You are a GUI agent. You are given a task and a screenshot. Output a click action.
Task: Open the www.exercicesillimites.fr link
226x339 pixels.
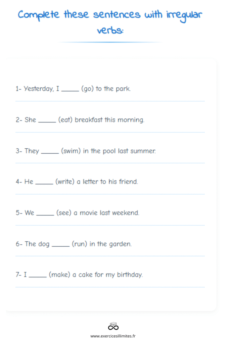pyautogui.click(x=113, y=336)
